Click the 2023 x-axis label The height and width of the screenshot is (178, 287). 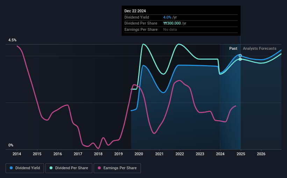200,154
